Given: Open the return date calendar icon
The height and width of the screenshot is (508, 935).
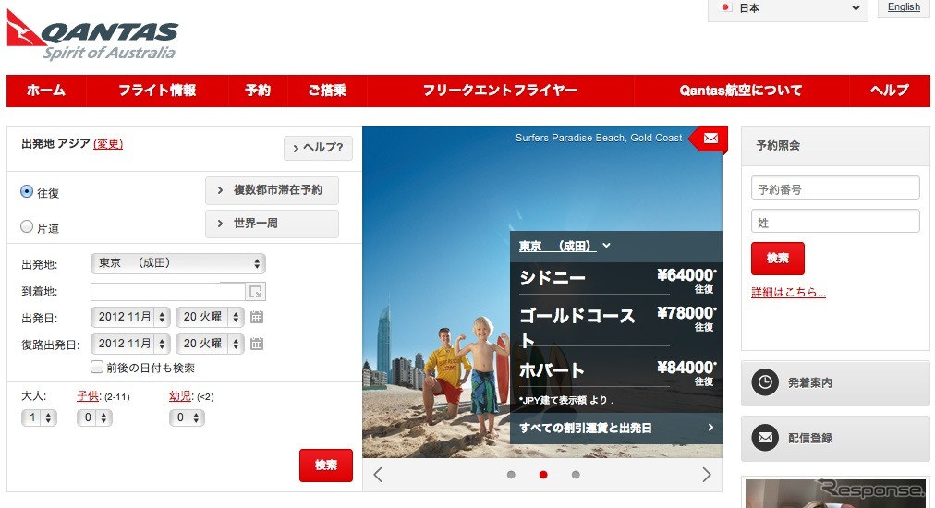Looking at the screenshot, I should point(257,344).
